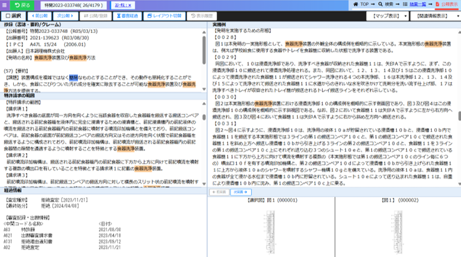Click up arrow of abstract panel scrollbar
The height and width of the screenshot is (257, 461).
coord(204,32)
